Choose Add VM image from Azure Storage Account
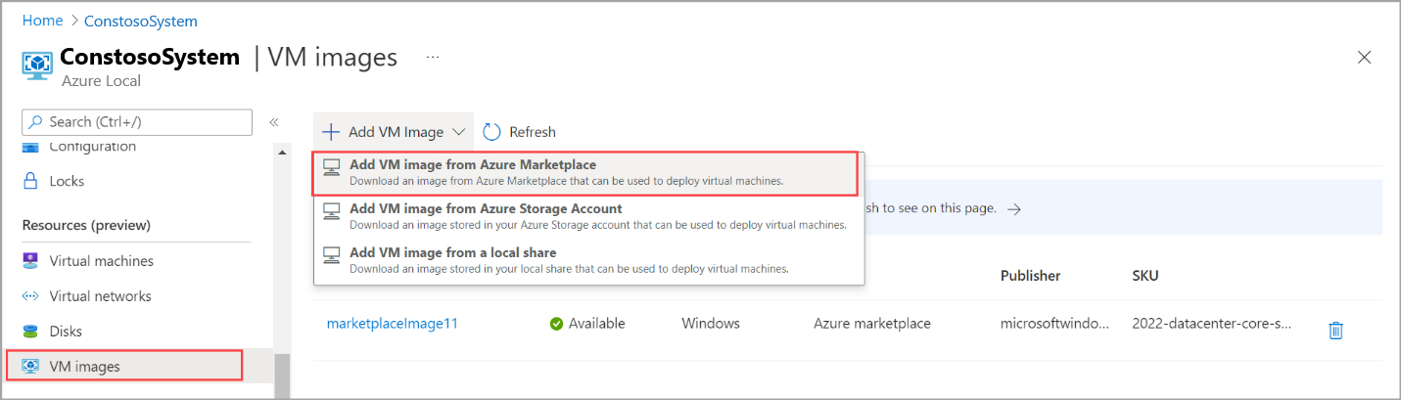The height and width of the screenshot is (400, 1401). 486,208
